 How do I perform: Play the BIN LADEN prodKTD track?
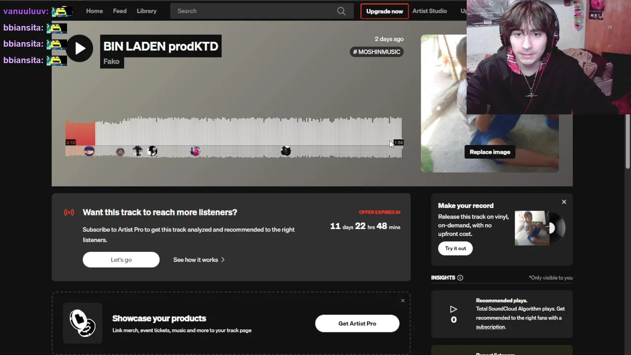pos(80,48)
